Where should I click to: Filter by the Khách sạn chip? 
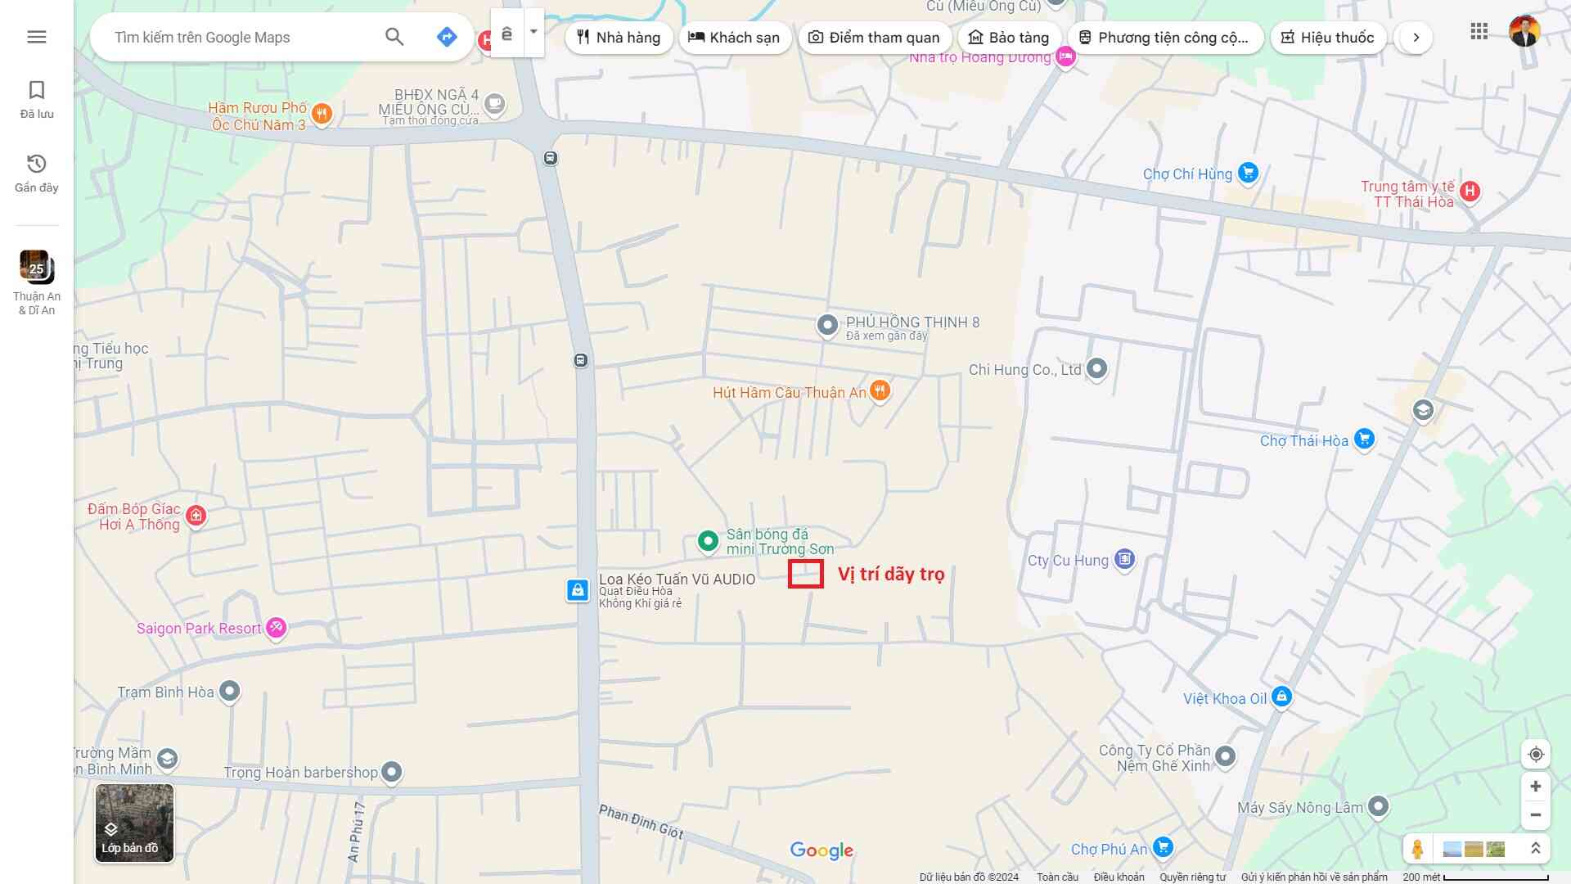(734, 38)
